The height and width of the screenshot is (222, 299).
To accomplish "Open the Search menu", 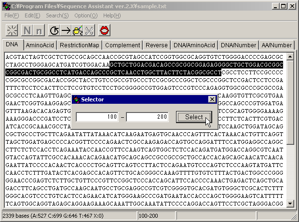I will click(x=57, y=15).
